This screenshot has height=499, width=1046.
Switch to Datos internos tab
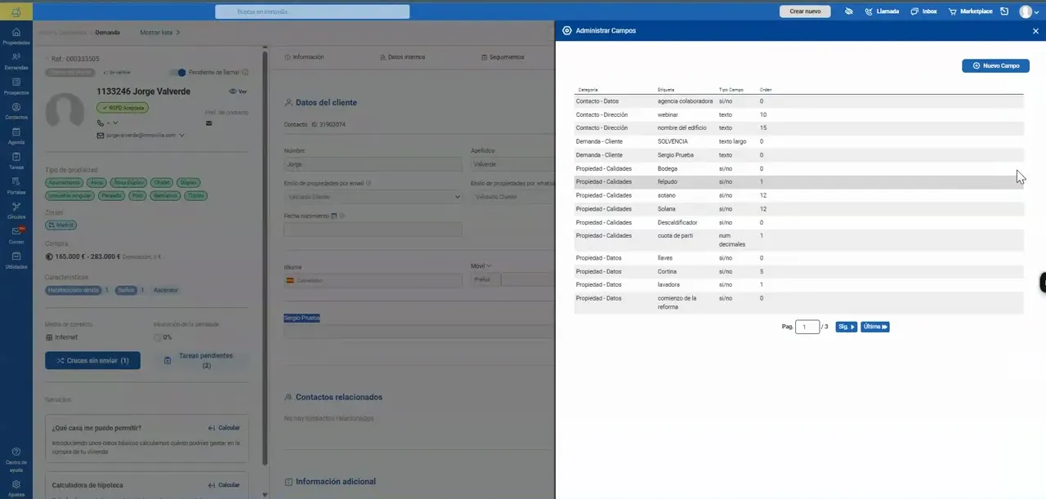pyautogui.click(x=402, y=57)
